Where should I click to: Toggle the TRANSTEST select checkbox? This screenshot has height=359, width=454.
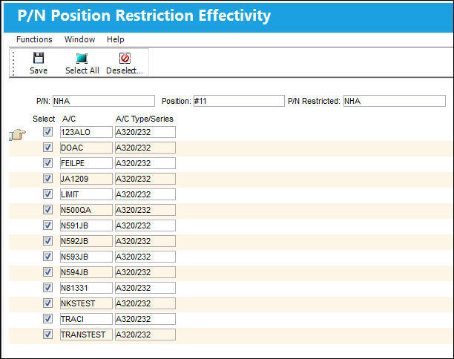tap(47, 335)
